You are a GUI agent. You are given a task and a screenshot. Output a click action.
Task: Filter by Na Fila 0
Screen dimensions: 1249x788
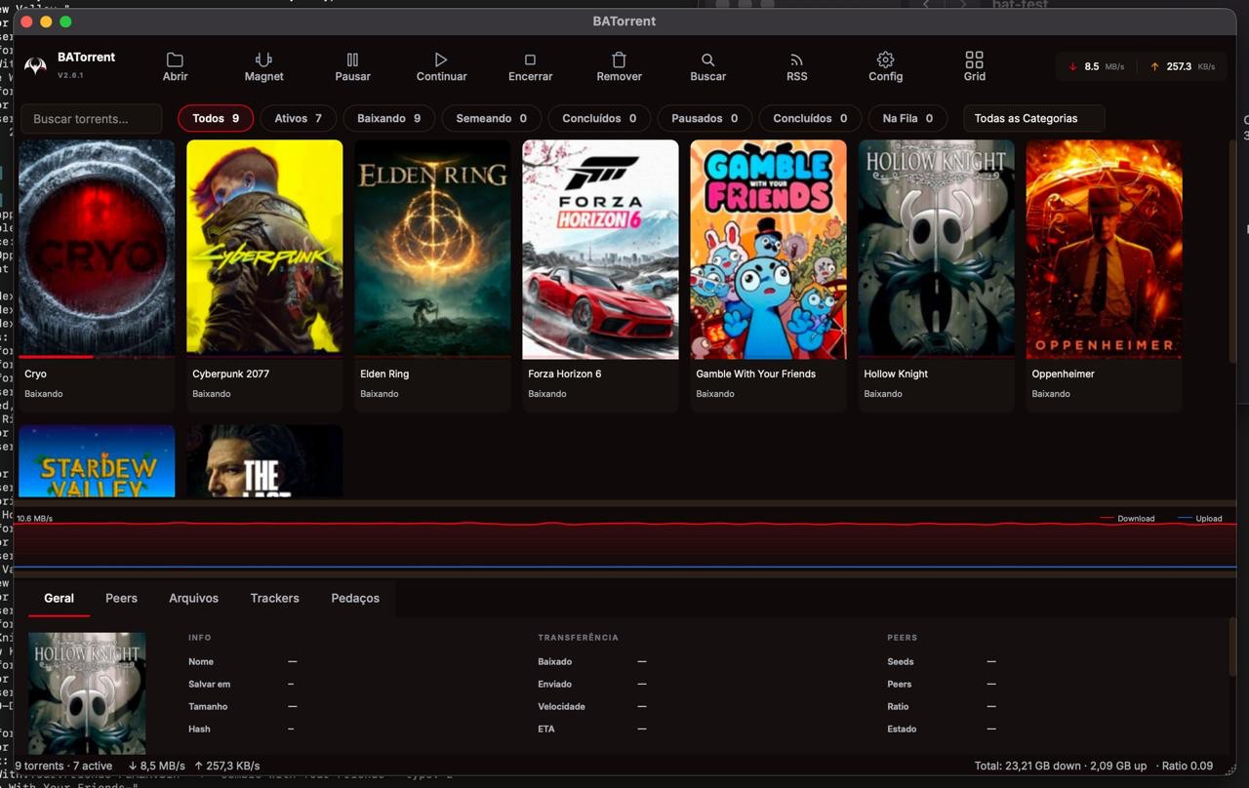coord(907,118)
